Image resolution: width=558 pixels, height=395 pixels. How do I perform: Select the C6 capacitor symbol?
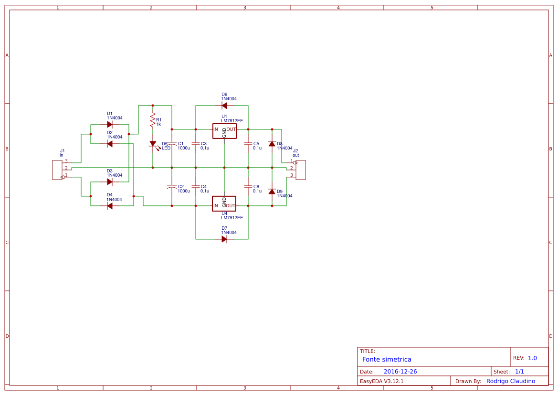tap(248, 187)
